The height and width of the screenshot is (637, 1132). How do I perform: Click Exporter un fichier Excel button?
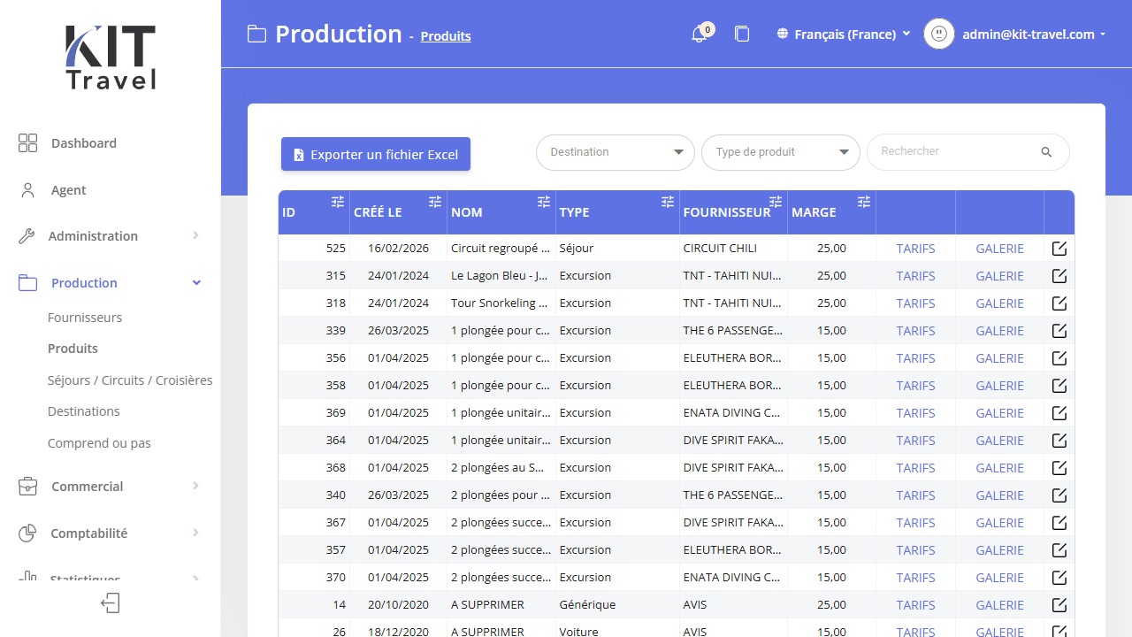point(376,154)
